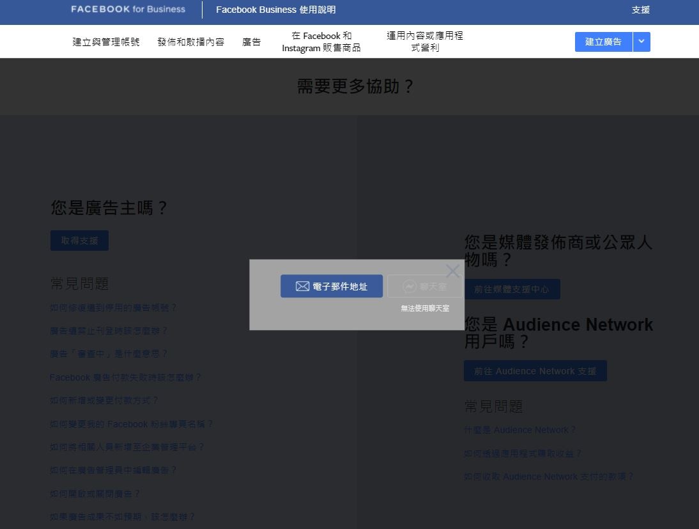Click the disabled 聊天室 Messenger button
The width and height of the screenshot is (699, 529).
coord(425,286)
